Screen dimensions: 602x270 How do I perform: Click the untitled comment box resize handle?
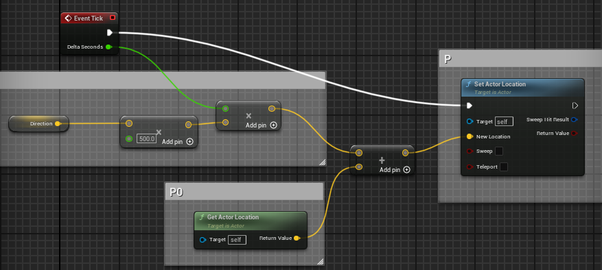pos(322,162)
